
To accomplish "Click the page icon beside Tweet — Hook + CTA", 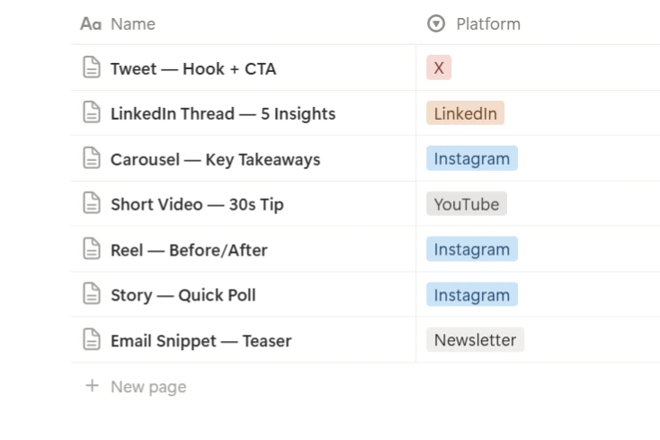I will 91,67.
